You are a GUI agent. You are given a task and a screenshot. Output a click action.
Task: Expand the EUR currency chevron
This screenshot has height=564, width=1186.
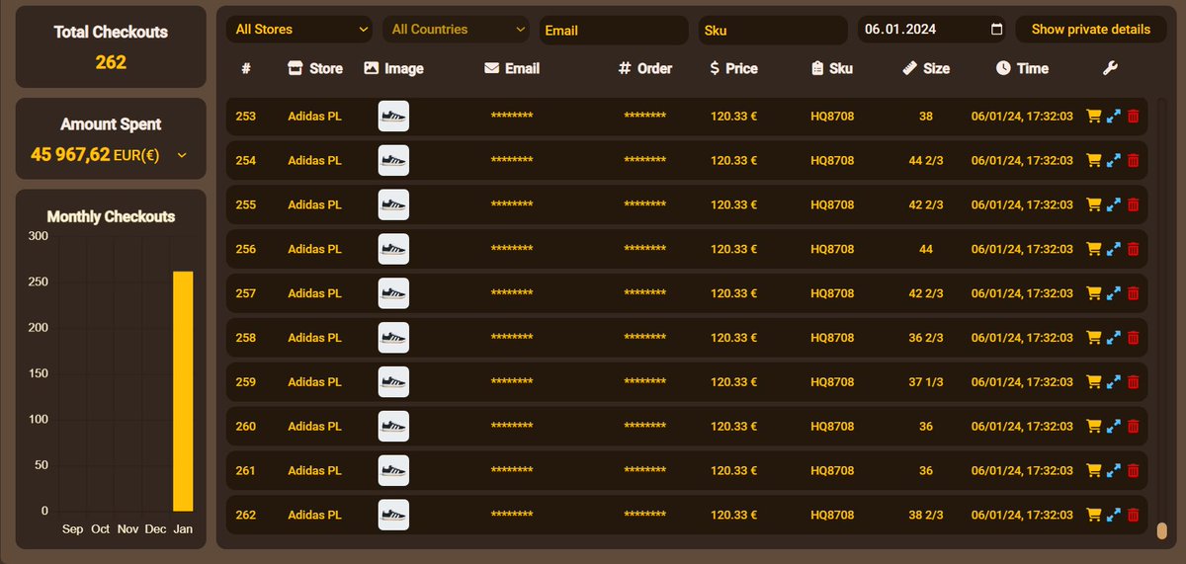[x=181, y=155]
